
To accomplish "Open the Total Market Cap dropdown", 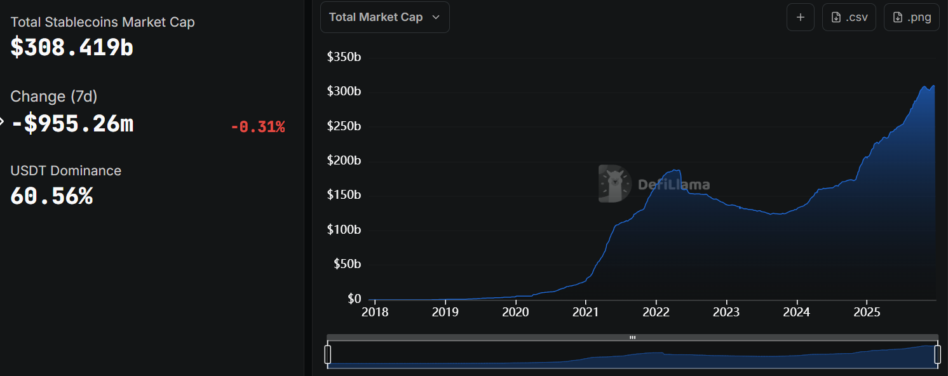I will (384, 17).
